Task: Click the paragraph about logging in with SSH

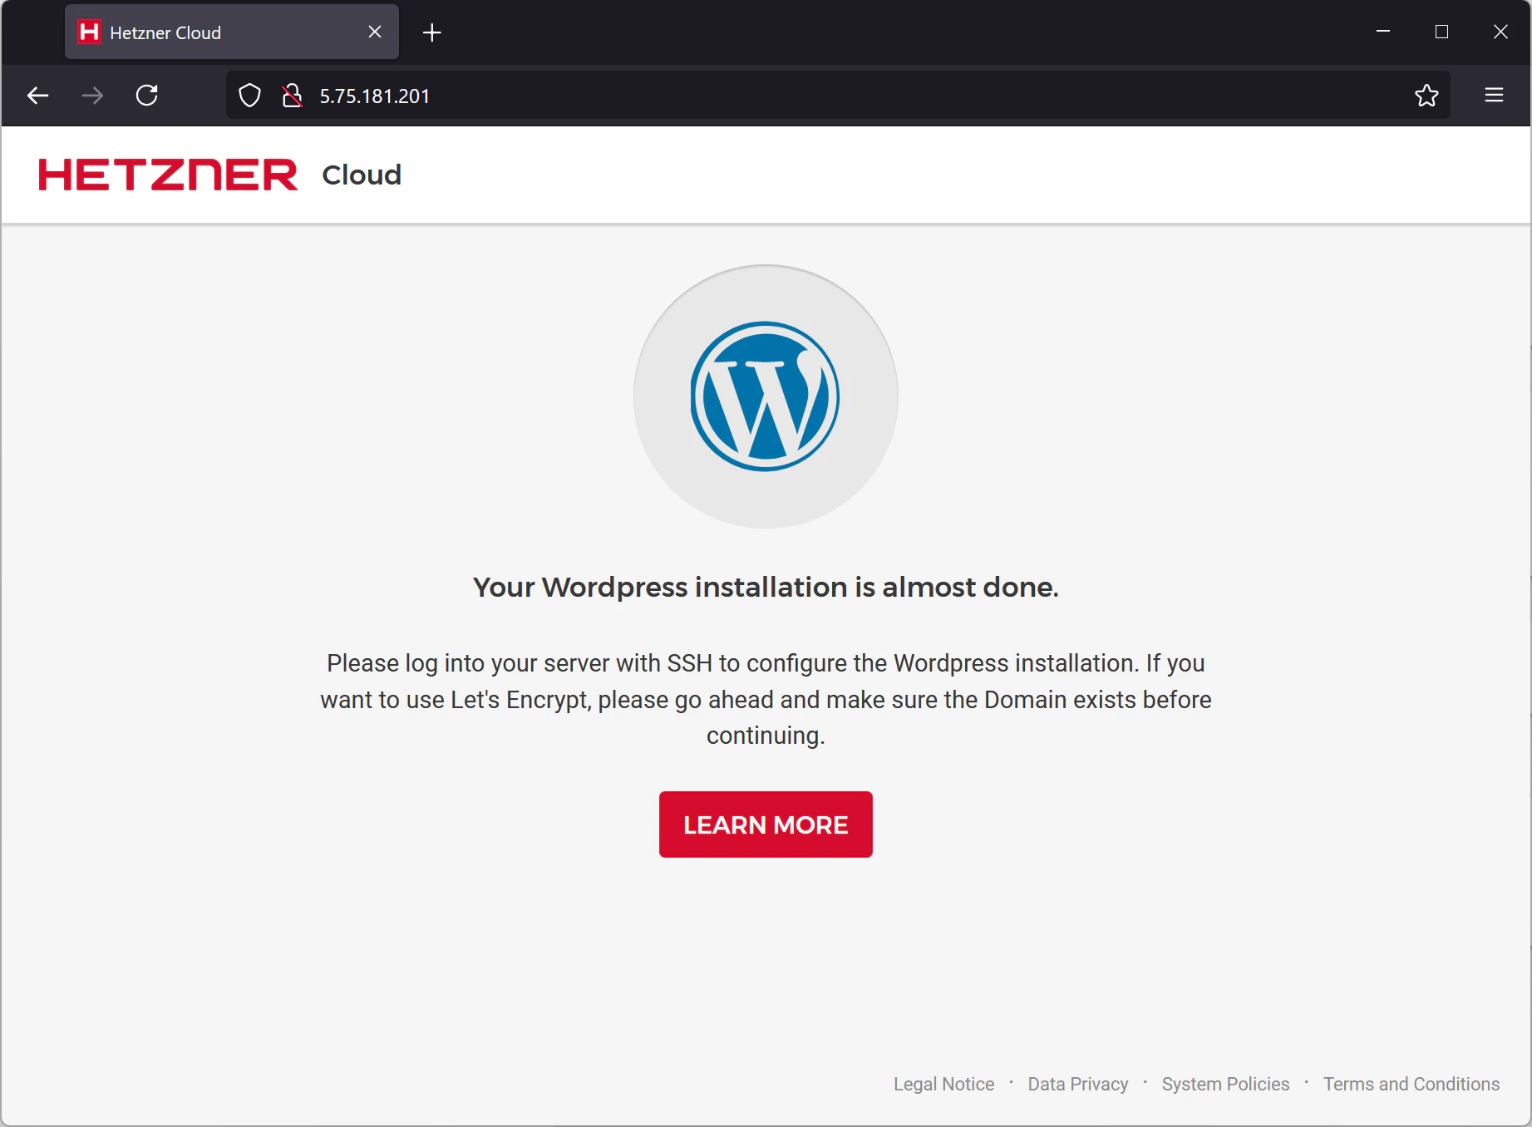Action: click(766, 699)
